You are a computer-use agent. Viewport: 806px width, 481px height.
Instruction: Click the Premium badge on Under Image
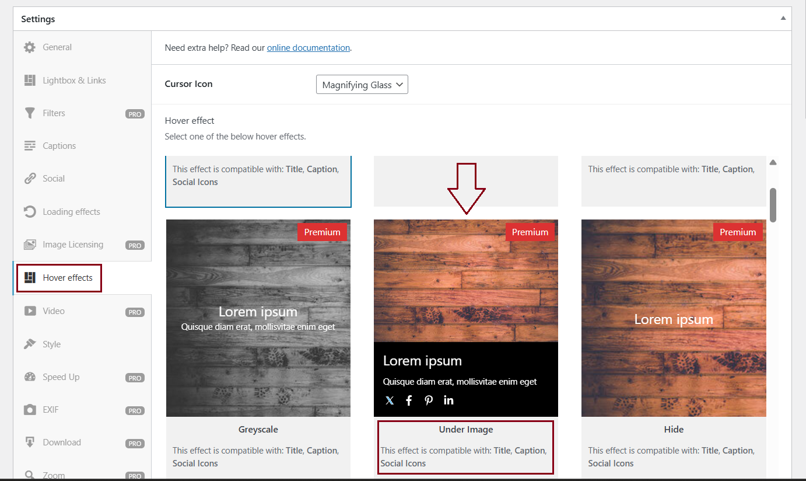coord(530,232)
